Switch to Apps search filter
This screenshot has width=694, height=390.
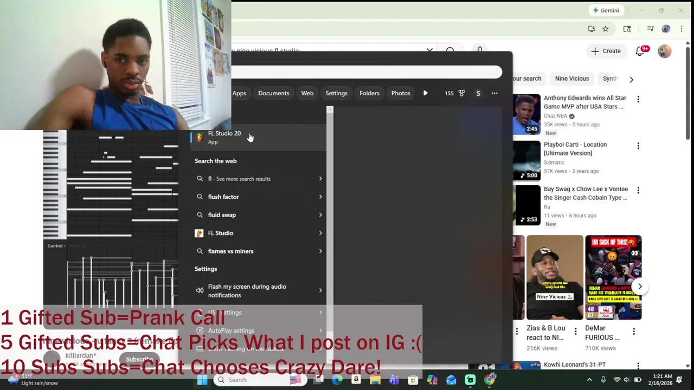(239, 93)
